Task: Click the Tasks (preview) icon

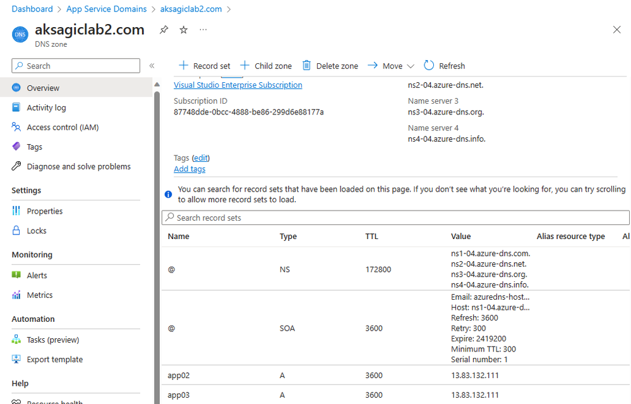Action: point(16,340)
